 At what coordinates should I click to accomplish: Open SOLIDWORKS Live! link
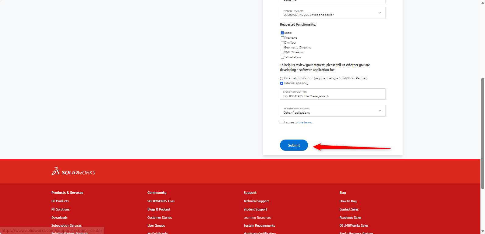161,201
